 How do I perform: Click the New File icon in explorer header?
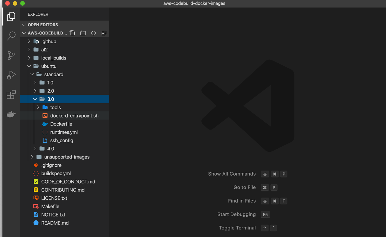point(72,33)
